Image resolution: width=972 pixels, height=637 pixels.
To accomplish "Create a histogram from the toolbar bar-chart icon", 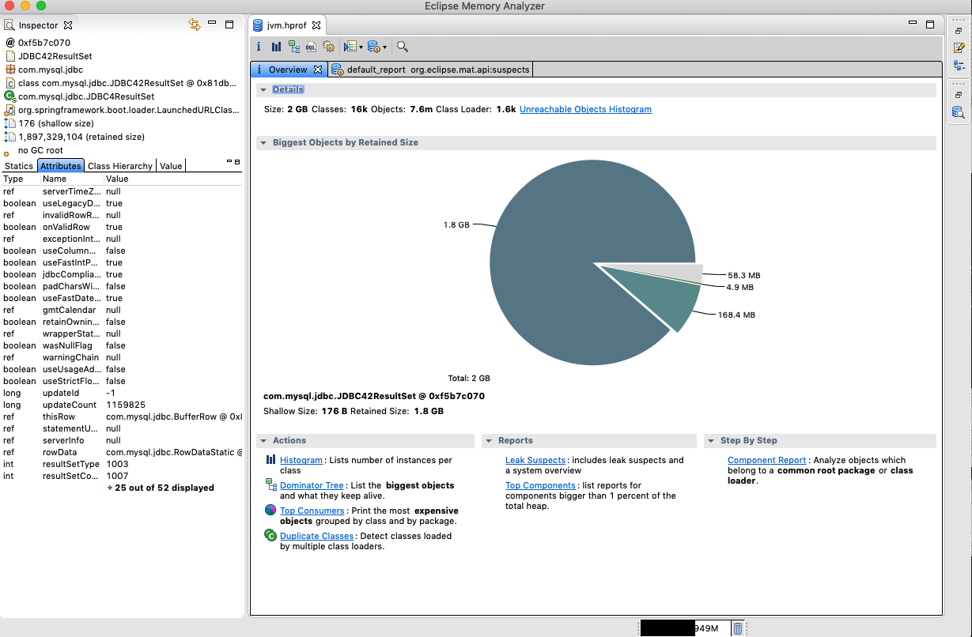I will (x=276, y=47).
